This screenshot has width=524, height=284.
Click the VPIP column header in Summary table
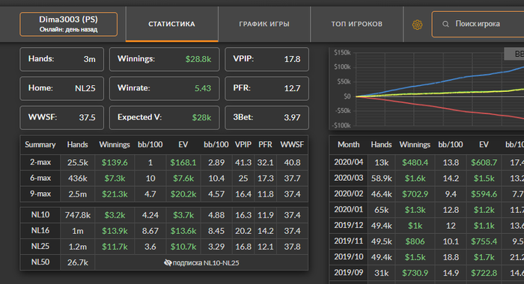point(243,145)
